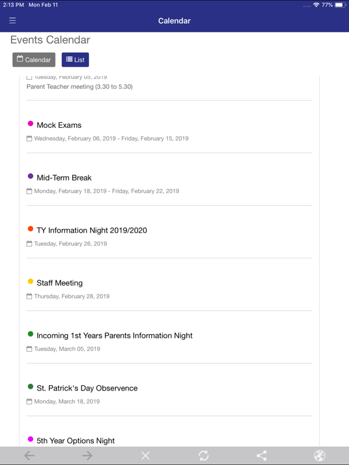The height and width of the screenshot is (465, 349).
Task: Click the battery indicator in status bar
Action: (x=340, y=5)
